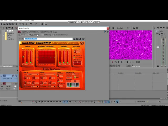Click the Save project toolbar icon
Image resolution: width=168 pixels, height=126 pixels.
(x=7, y=24)
